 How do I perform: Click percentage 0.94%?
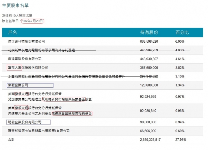180,122
